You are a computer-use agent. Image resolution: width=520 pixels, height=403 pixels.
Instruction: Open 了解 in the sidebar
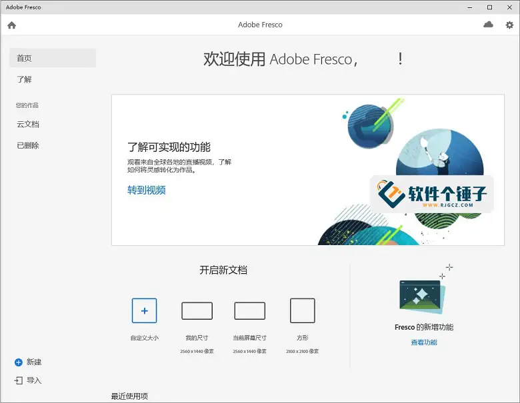[x=24, y=79]
